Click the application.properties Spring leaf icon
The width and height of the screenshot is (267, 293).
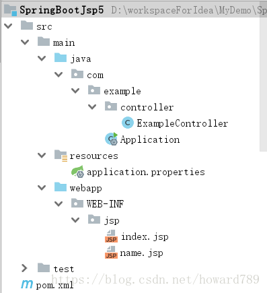point(77,172)
